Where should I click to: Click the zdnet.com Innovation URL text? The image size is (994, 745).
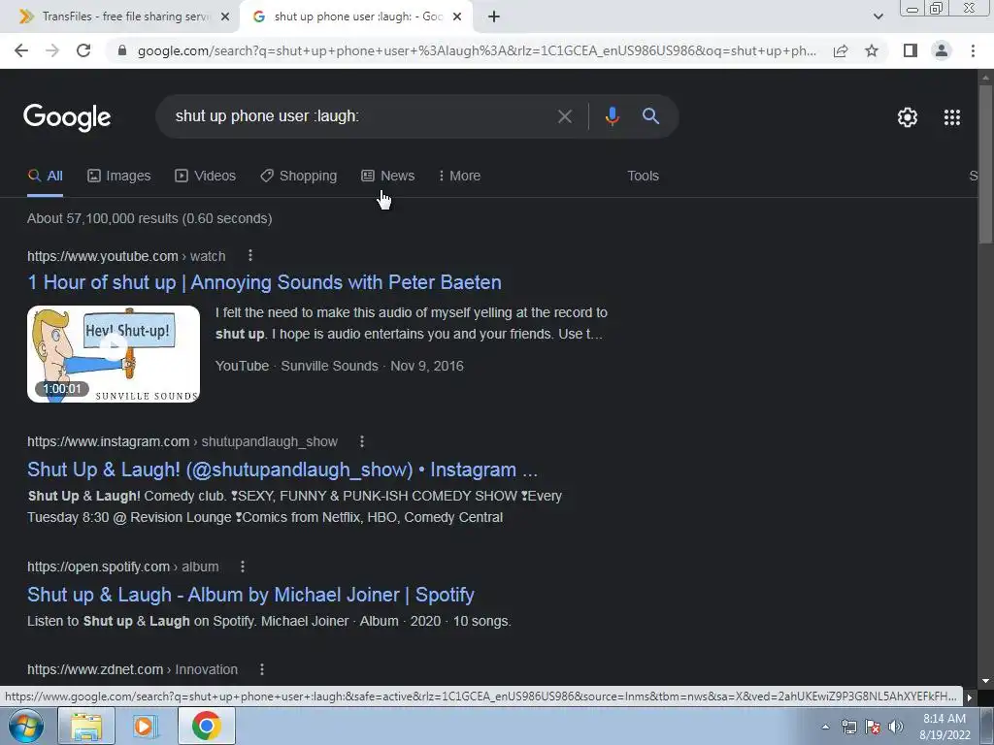pos(132,669)
